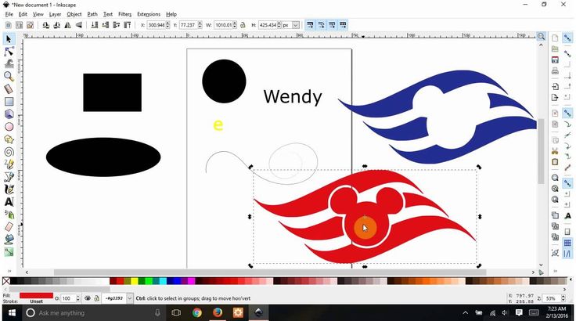Open the File menu
This screenshot has height=321, width=576.
click(x=9, y=14)
